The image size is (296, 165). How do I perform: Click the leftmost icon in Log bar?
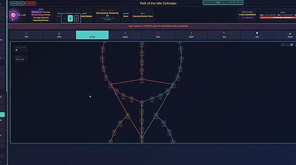click(x=205, y=3)
